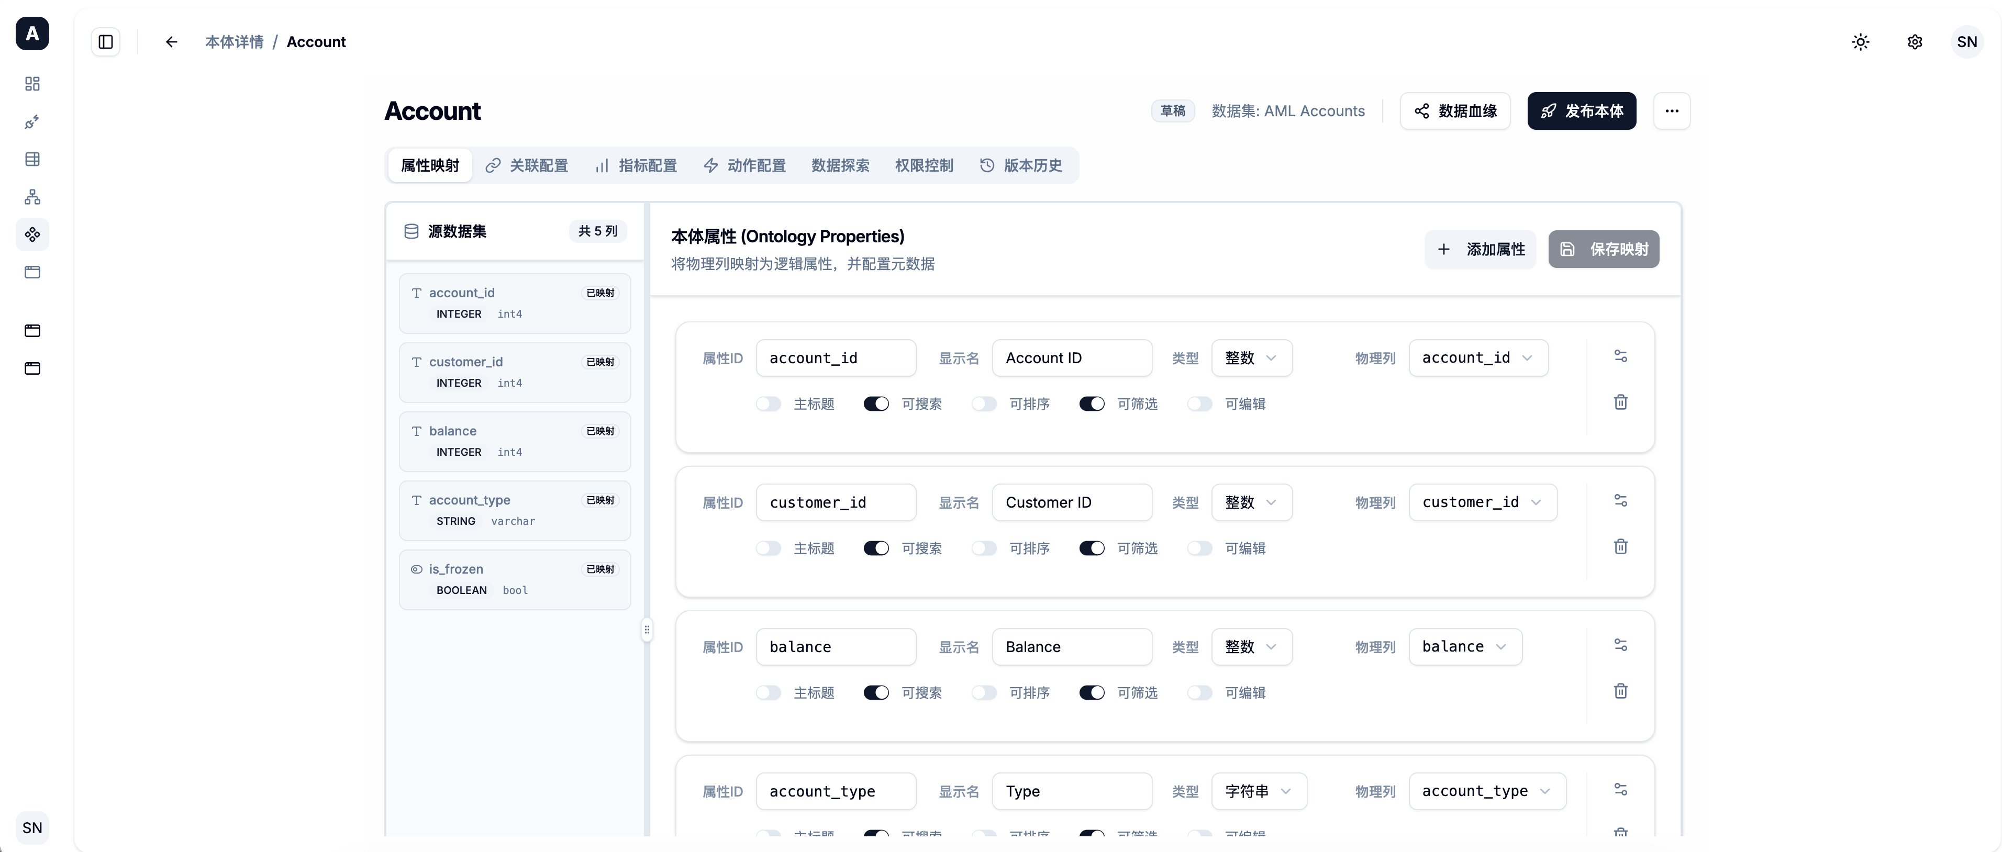
Task: Switch to the 动作配置 tab
Action: 744,165
